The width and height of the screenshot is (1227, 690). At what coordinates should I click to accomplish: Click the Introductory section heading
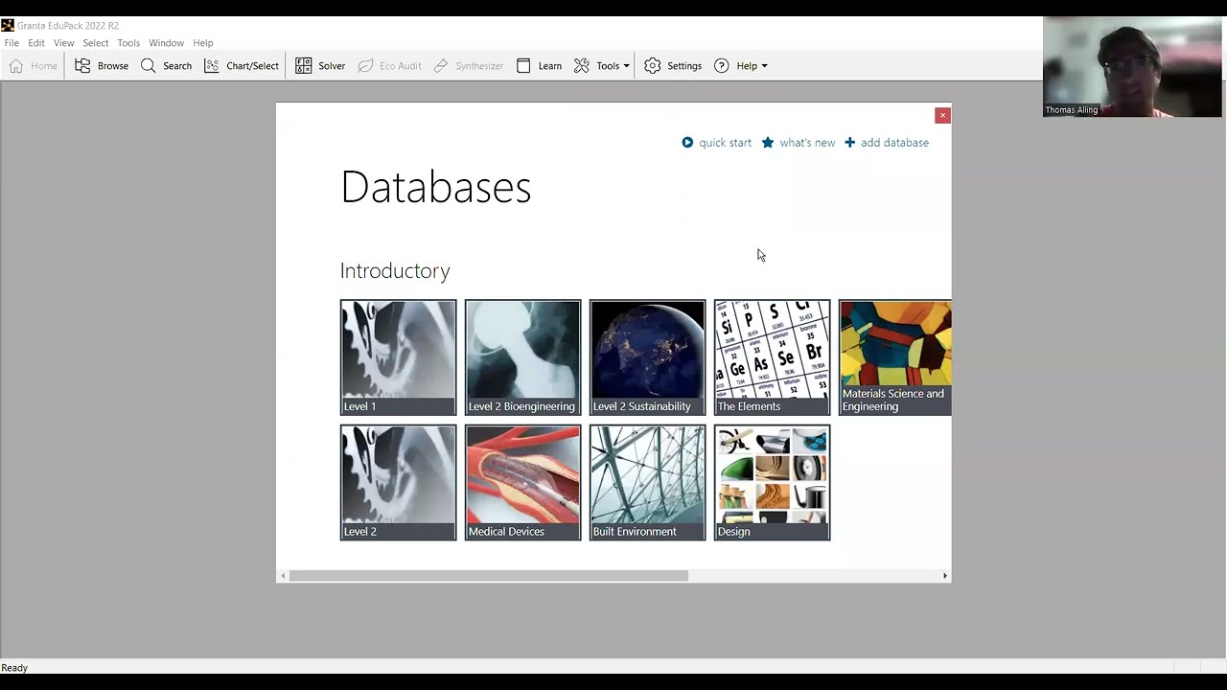(x=395, y=271)
